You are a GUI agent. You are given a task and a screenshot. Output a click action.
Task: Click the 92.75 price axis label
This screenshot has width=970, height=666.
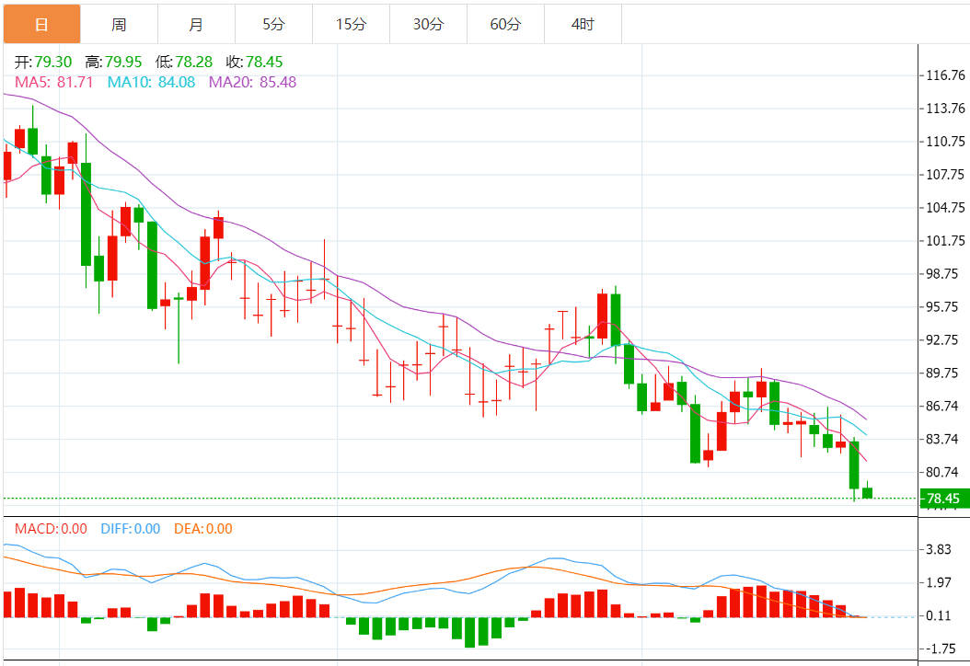[x=942, y=340]
